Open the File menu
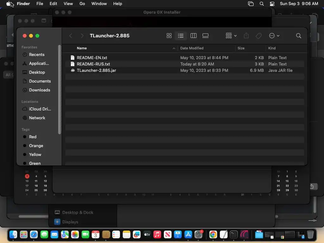Viewport: 324px width, 243px height. (x=40, y=4)
